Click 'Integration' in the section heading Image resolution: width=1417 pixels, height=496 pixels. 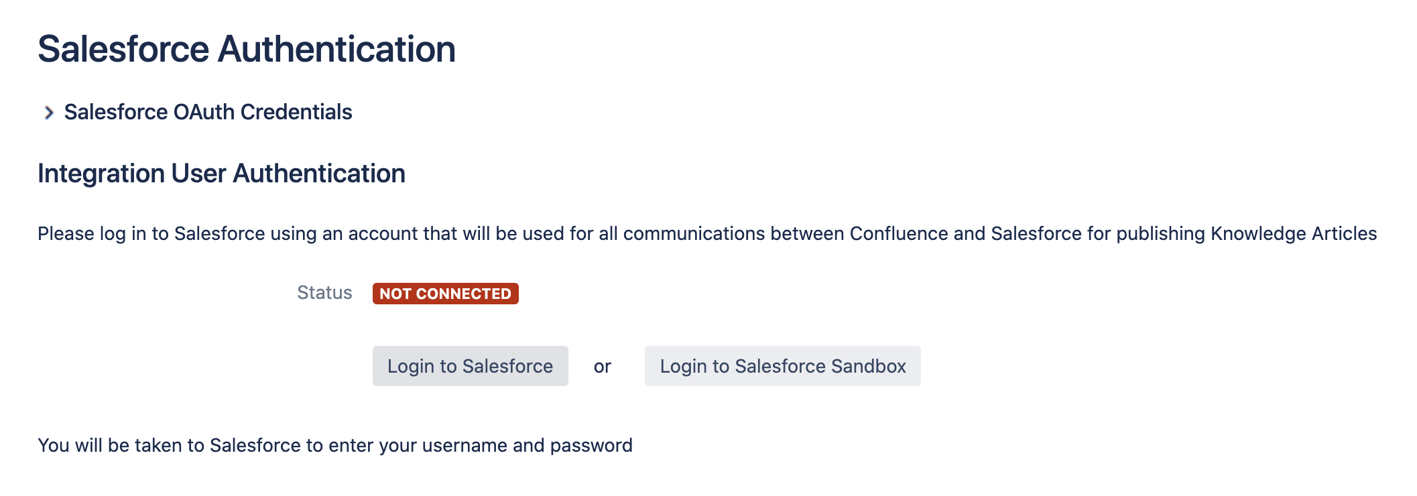tap(101, 174)
